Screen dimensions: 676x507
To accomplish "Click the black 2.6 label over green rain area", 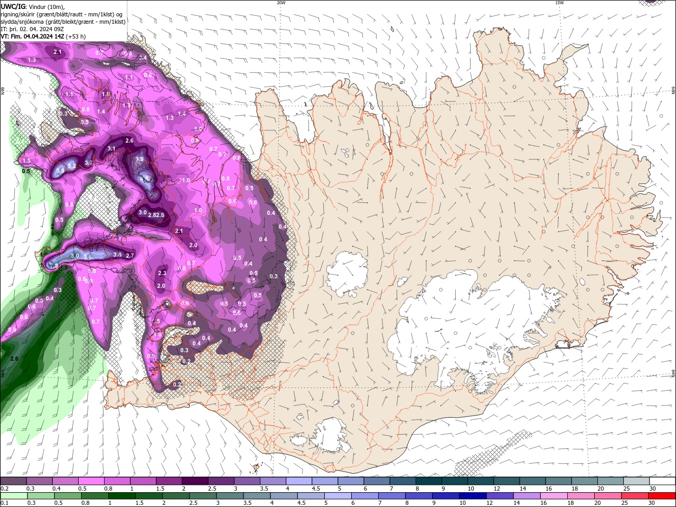I will point(14,359).
